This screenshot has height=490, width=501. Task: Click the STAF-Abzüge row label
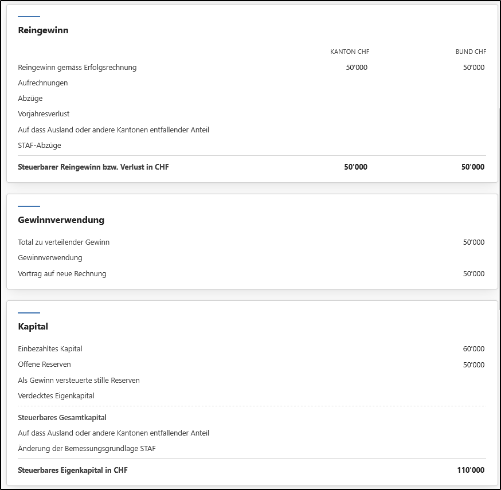tap(40, 146)
